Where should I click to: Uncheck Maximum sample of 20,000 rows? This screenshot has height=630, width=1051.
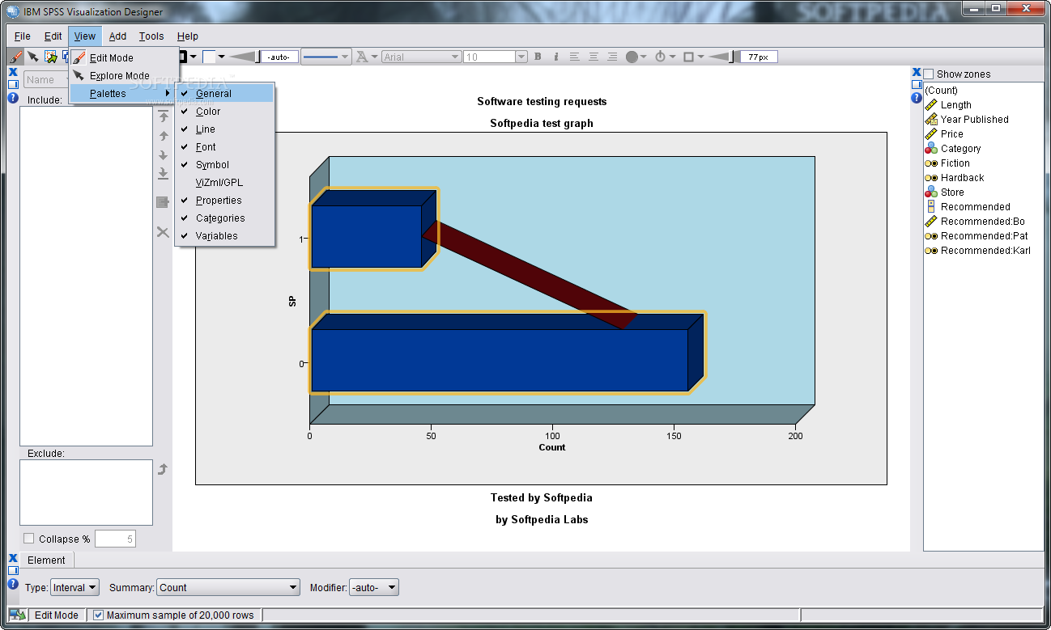[98, 615]
